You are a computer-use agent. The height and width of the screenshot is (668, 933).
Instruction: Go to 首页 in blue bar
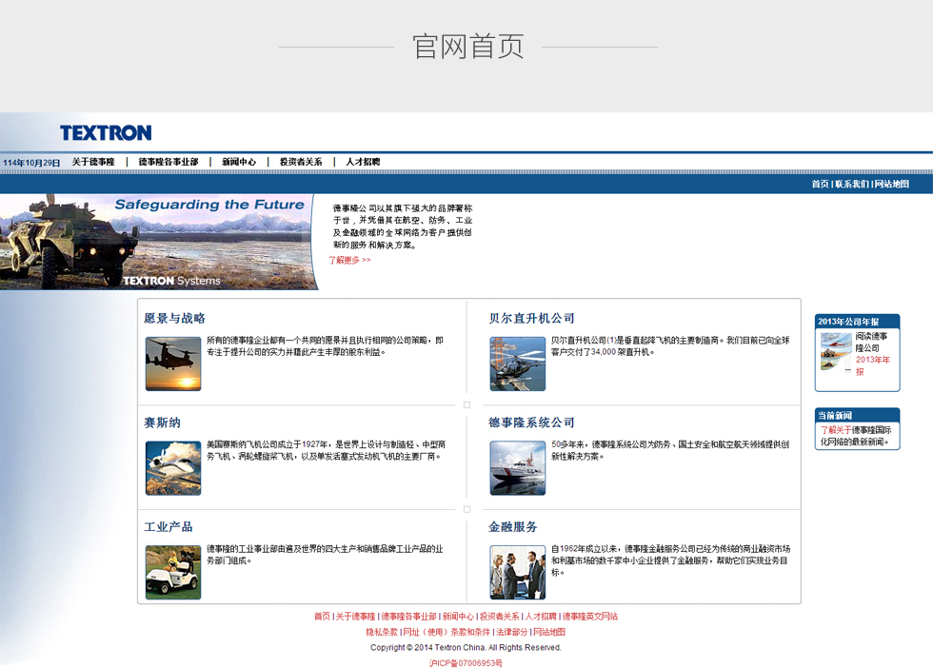pyautogui.click(x=820, y=184)
